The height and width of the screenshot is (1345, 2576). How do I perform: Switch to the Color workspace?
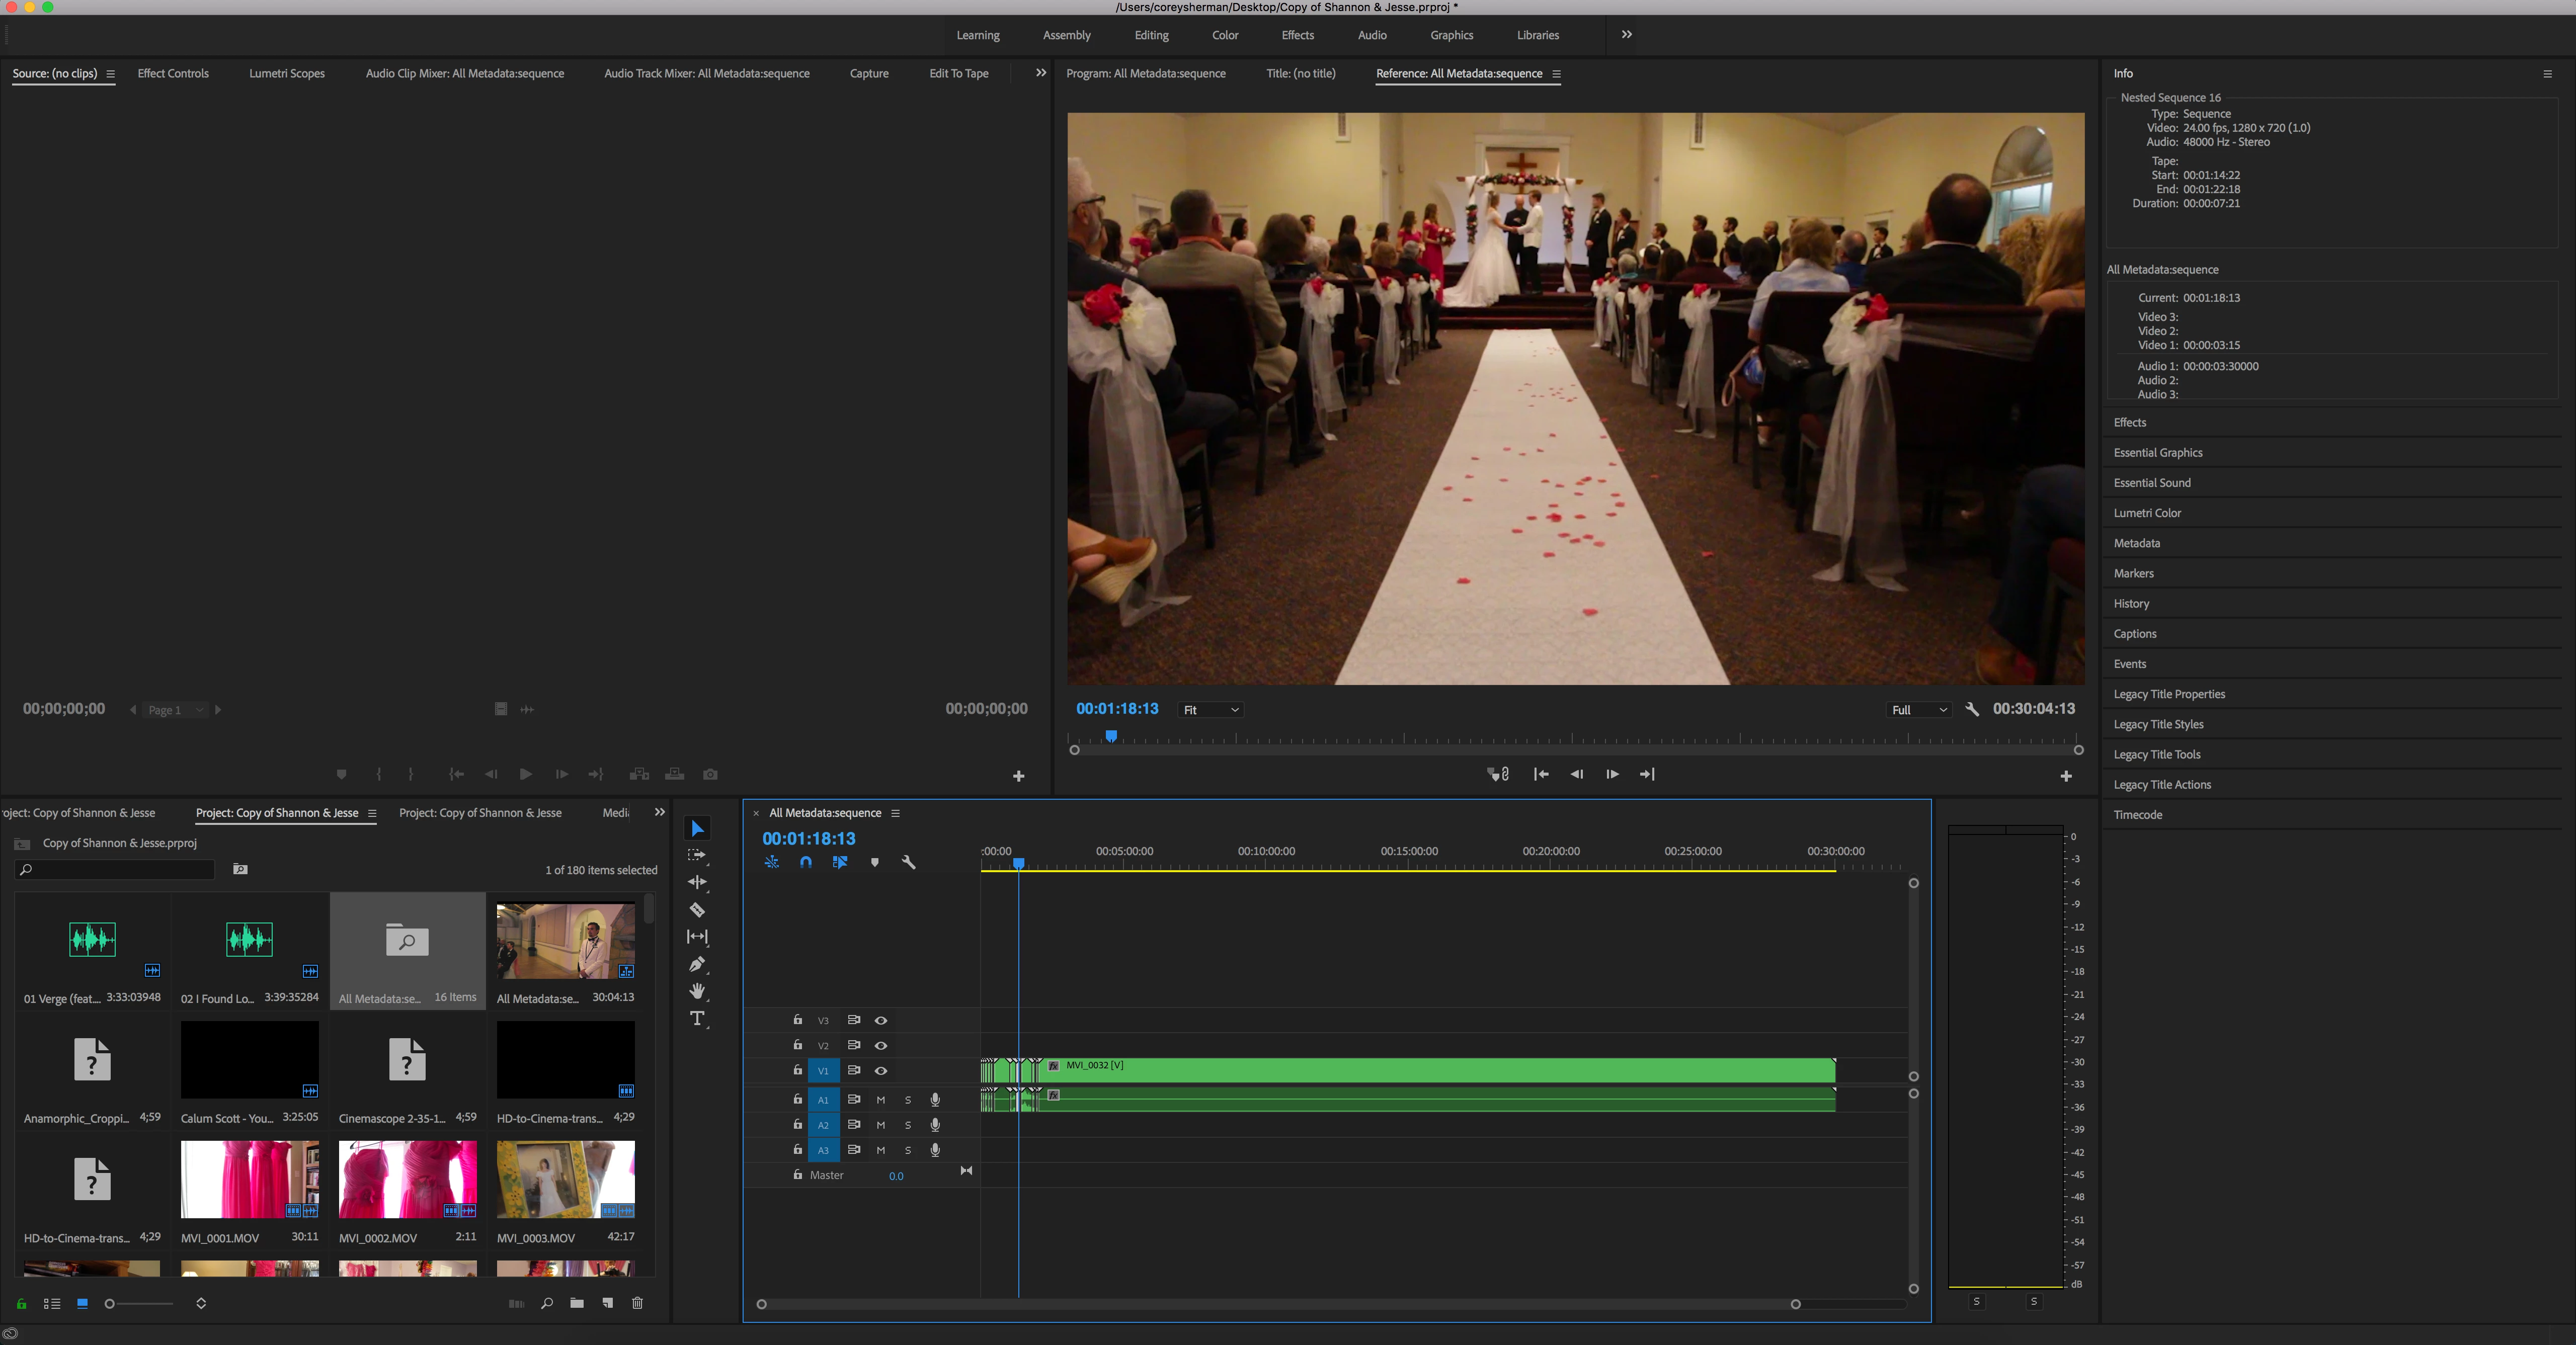pyautogui.click(x=1225, y=35)
